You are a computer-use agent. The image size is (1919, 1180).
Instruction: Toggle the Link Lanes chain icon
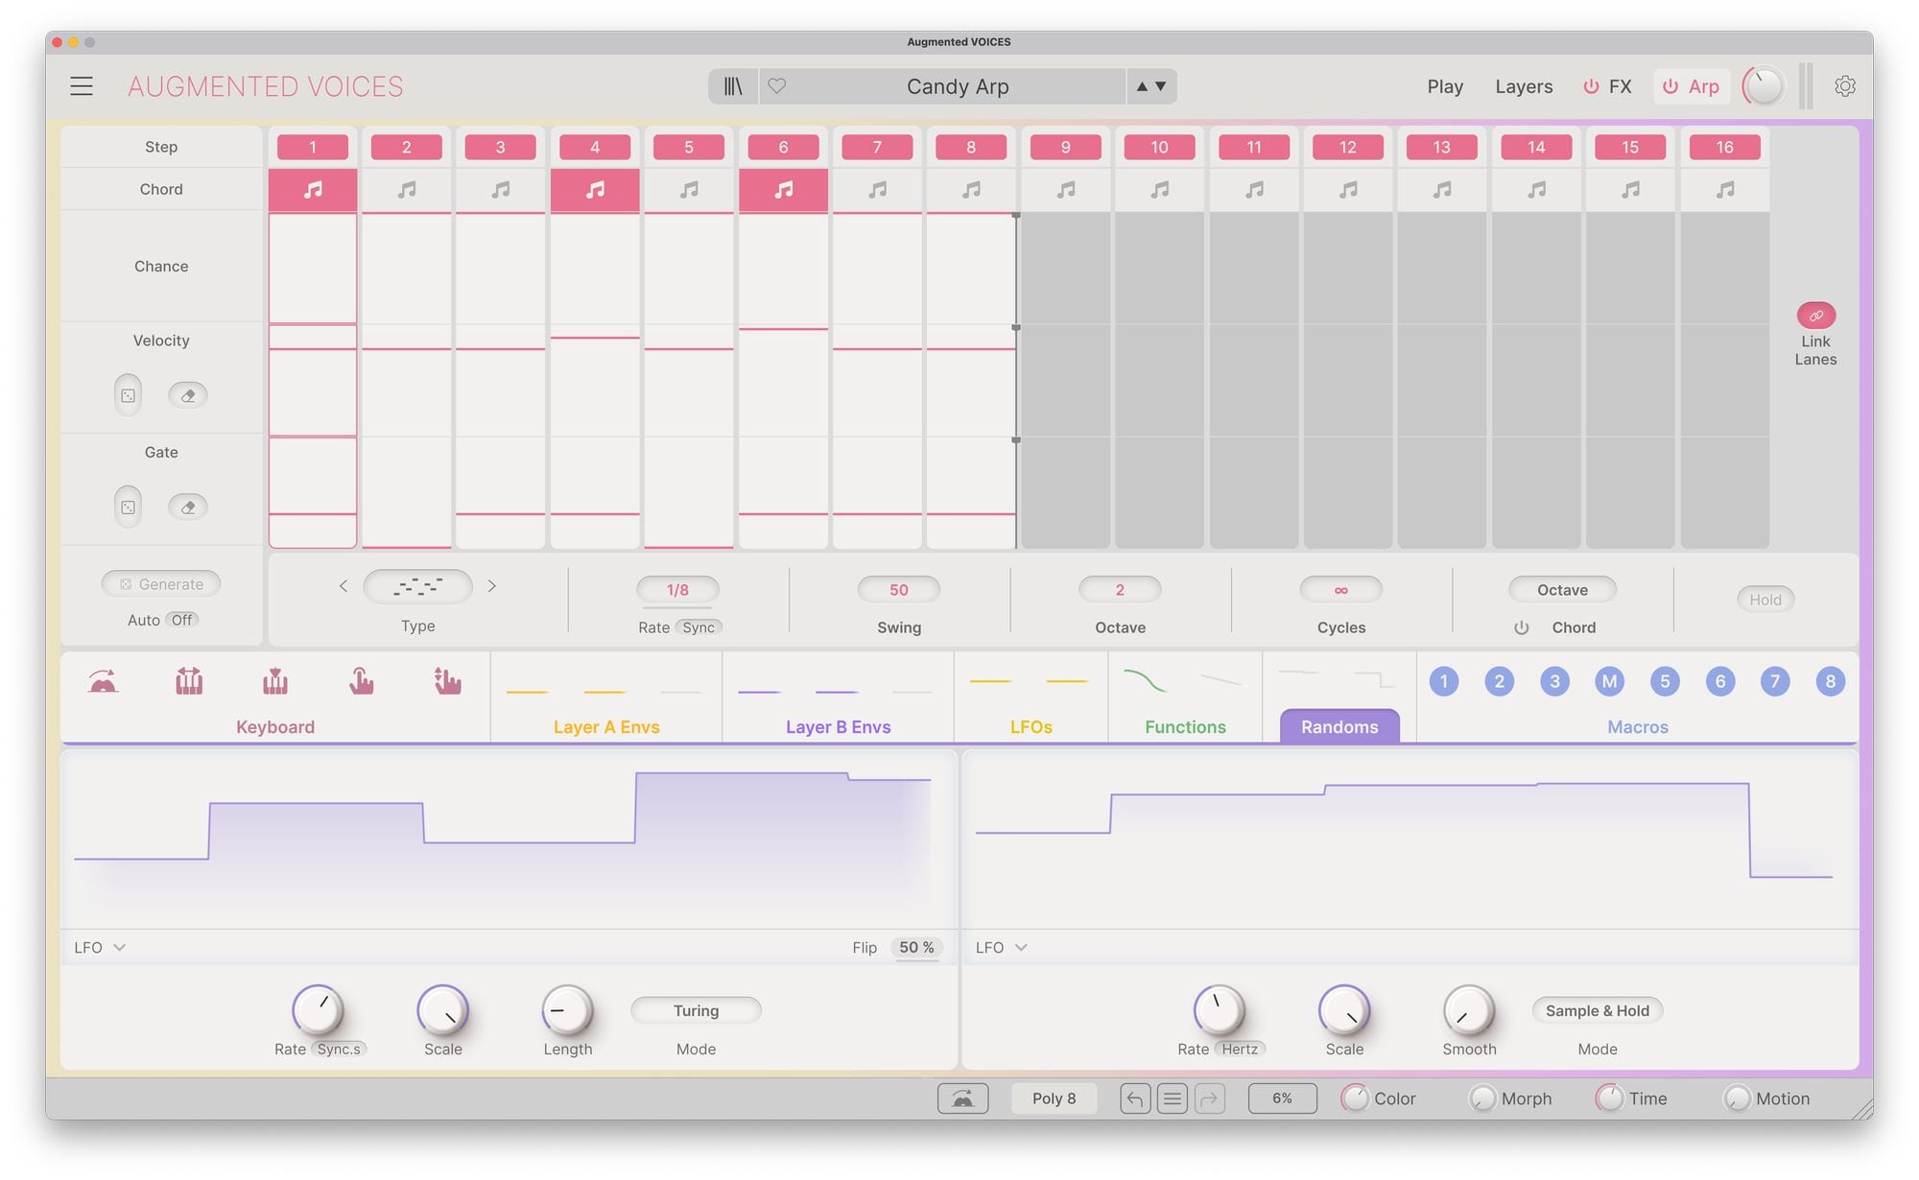(1815, 316)
